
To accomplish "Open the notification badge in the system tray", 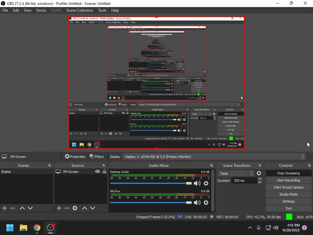I will (x=304, y=228).
